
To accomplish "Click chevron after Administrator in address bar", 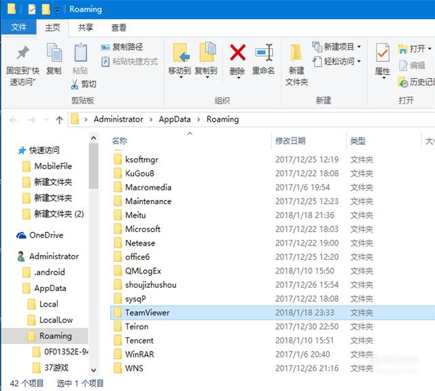I will (x=151, y=120).
